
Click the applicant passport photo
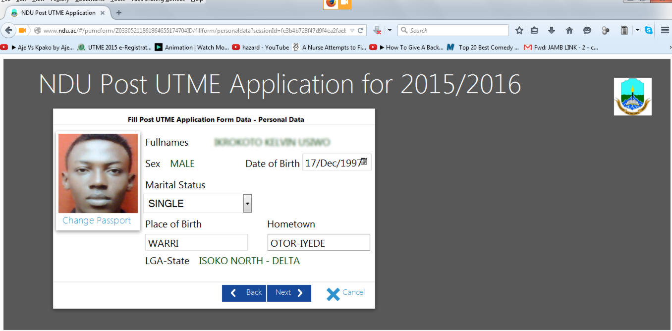[x=98, y=173]
